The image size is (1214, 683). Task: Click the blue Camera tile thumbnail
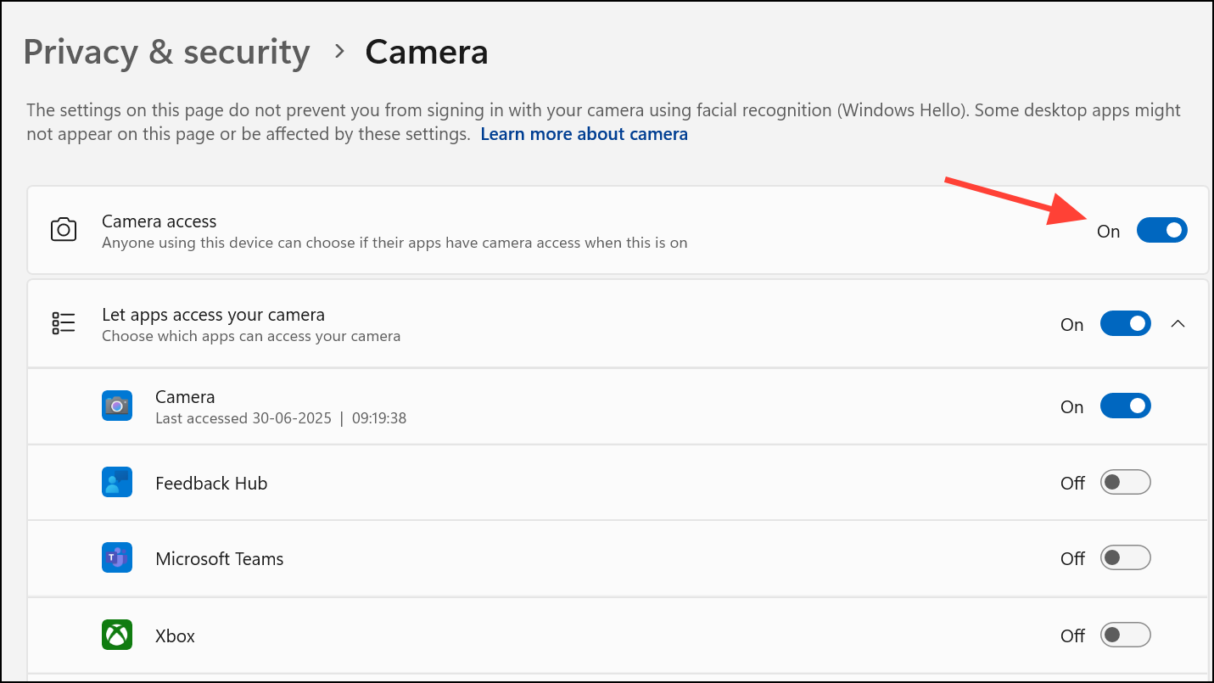[116, 406]
